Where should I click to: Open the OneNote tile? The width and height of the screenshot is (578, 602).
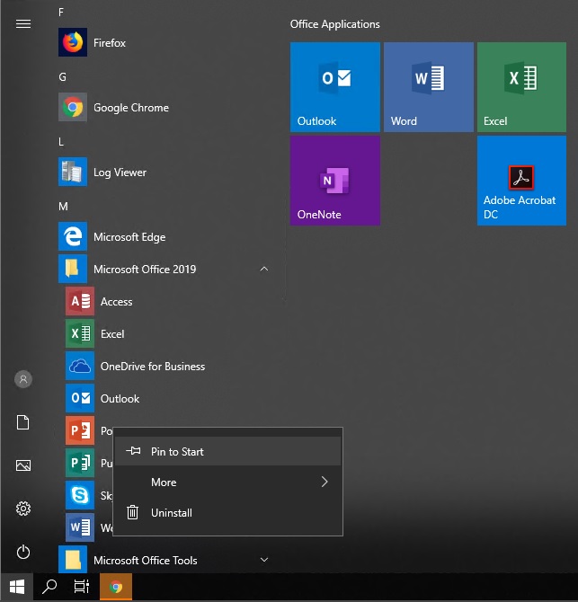[x=335, y=181]
